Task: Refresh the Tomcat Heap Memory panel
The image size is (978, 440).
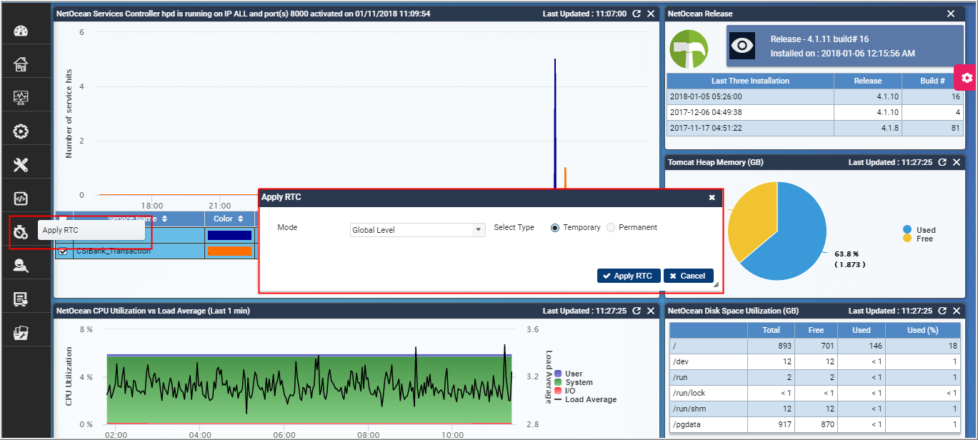Action: click(942, 162)
